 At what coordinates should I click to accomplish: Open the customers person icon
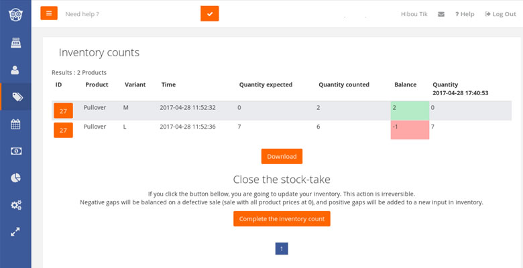[15, 70]
